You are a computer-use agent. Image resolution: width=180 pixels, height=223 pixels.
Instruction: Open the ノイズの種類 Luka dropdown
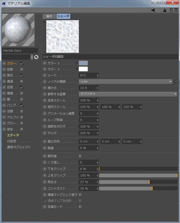(126, 81)
